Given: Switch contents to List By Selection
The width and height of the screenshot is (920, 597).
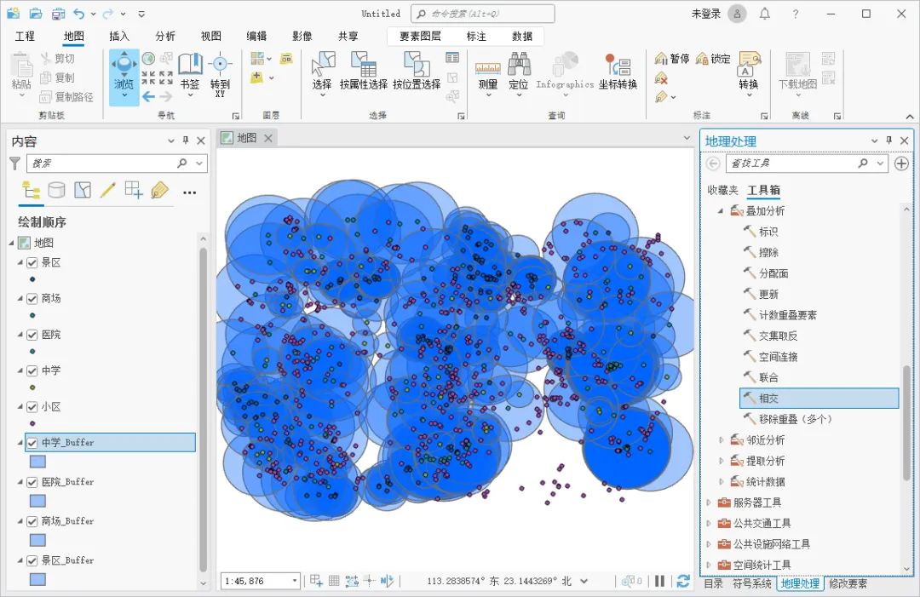Looking at the screenshot, I should [83, 190].
